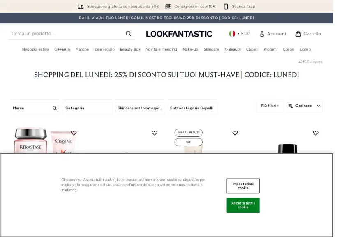Open Impostazioni cookie settings
Image resolution: width=337 pixels, height=237 pixels.
[x=243, y=186]
